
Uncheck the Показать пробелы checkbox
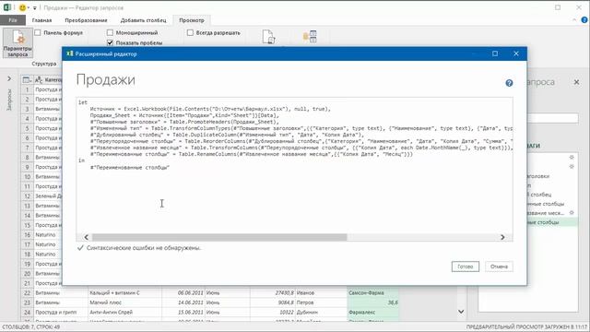110,43
